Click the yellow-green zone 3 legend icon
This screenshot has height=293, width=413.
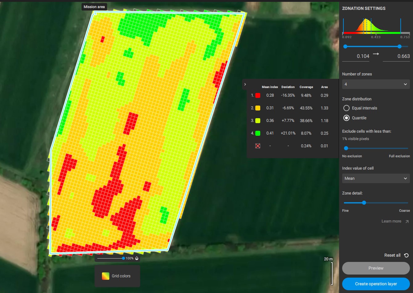point(258,121)
